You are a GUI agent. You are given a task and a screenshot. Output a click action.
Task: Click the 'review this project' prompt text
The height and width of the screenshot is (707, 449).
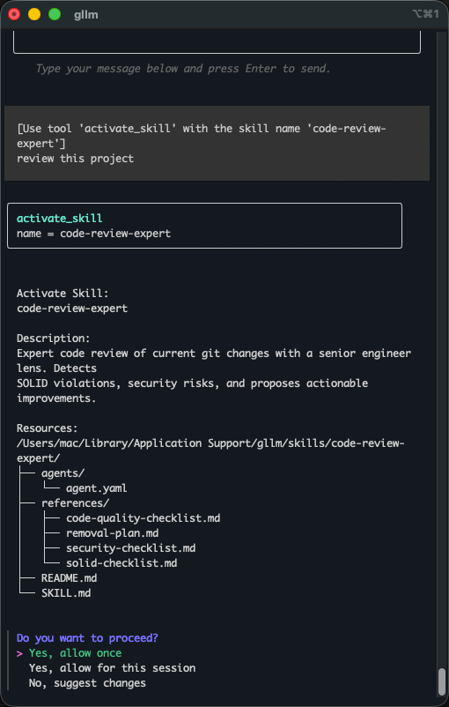tap(75, 159)
